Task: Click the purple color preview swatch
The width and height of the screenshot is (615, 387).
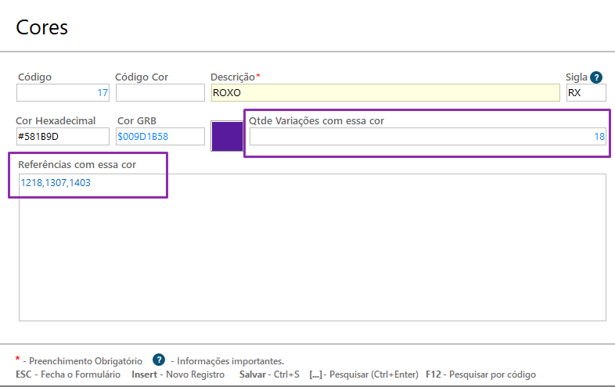Action: click(227, 136)
